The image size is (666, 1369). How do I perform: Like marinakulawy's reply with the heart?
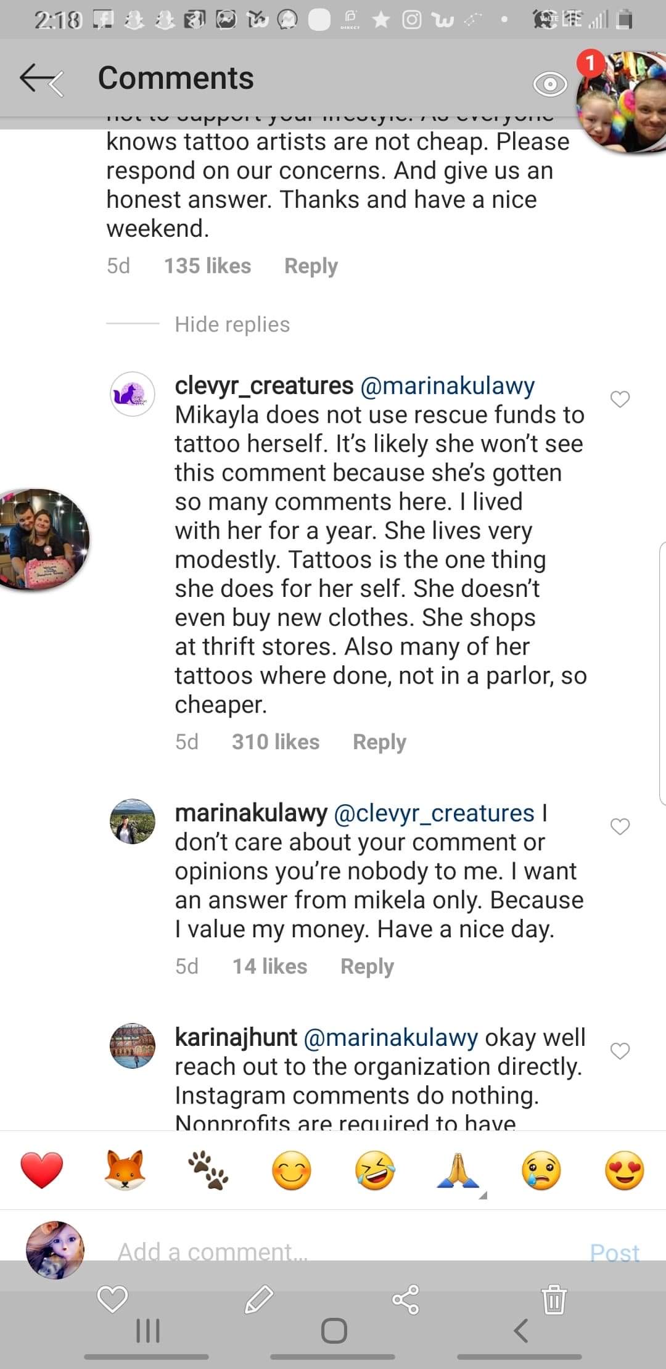(620, 826)
